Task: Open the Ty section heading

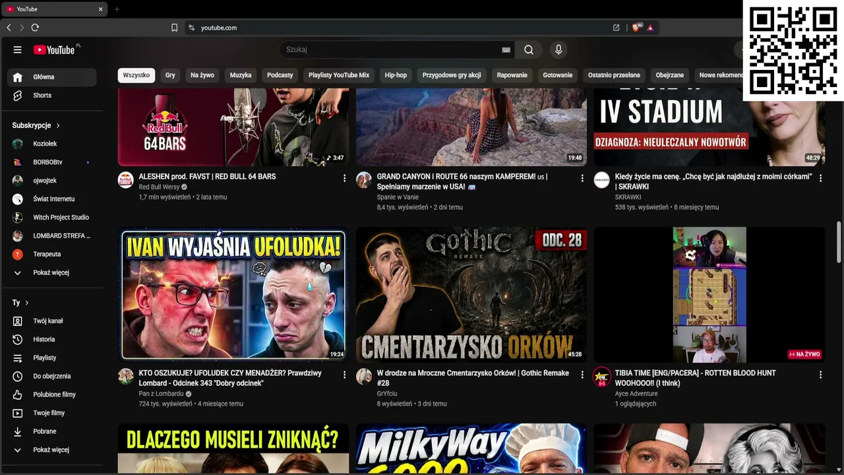Action: point(20,303)
